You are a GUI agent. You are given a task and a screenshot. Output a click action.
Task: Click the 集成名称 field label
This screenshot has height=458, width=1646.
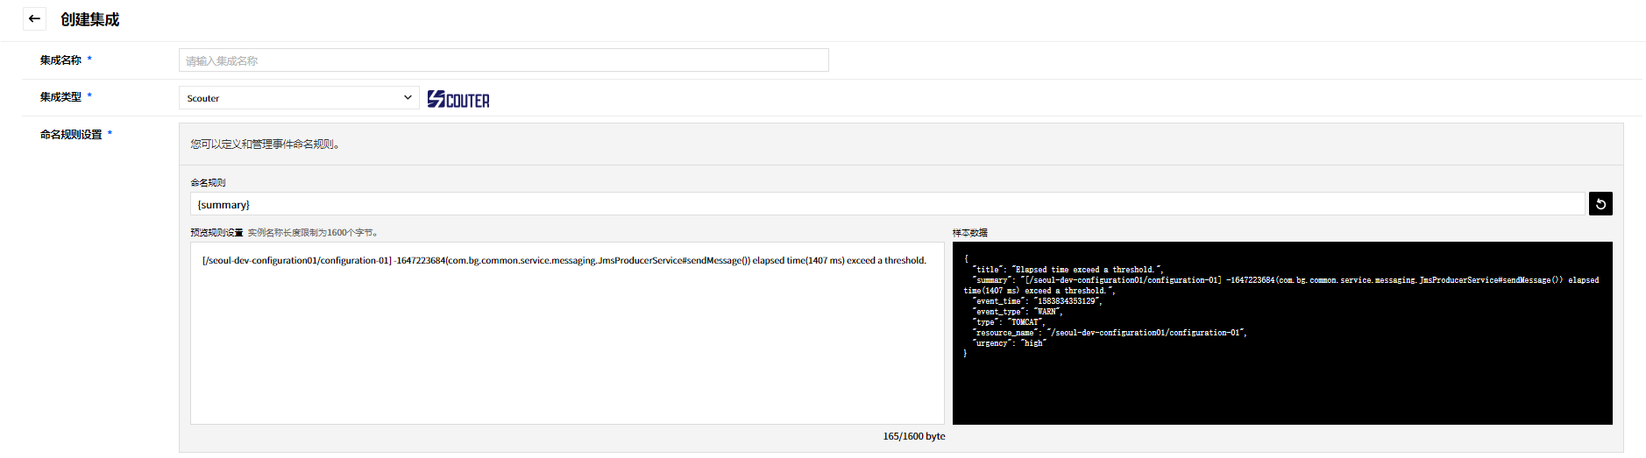60,60
